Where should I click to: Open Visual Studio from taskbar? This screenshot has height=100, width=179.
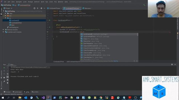coord(43,97)
